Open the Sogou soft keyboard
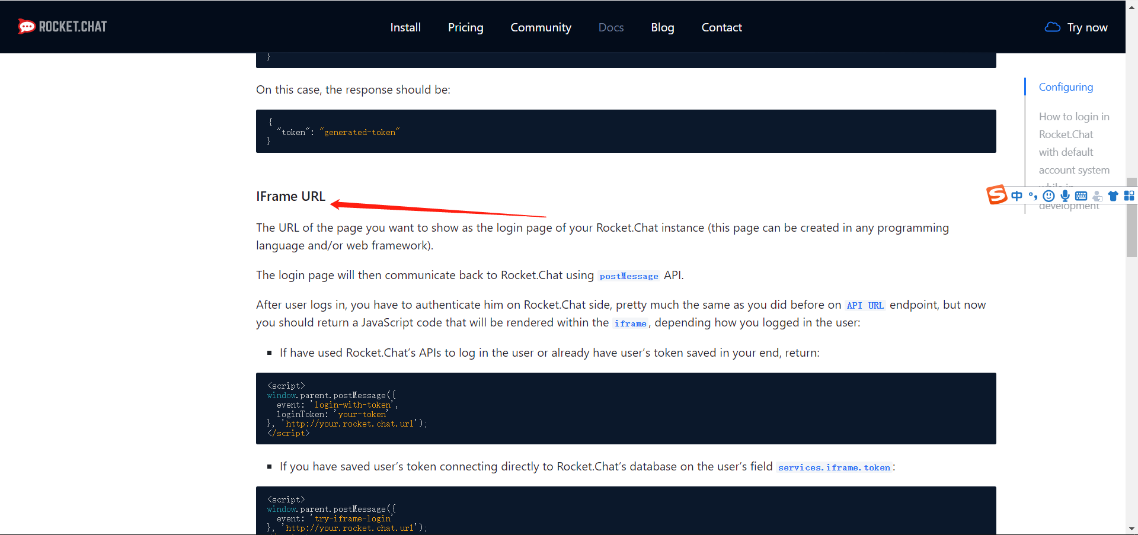 click(1081, 196)
